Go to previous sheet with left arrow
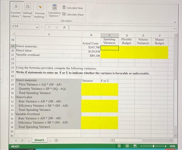182x150 pixels. 16,141
